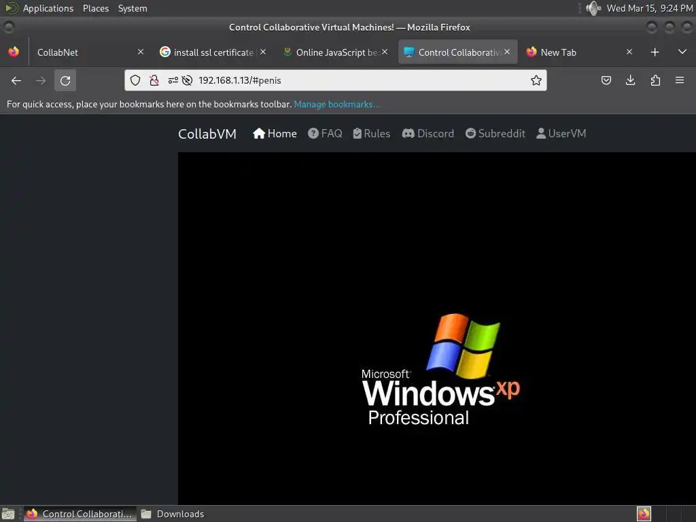Viewport: 696px width, 522px height.
Task: Open the Manage bookmarks link
Action: (337, 104)
